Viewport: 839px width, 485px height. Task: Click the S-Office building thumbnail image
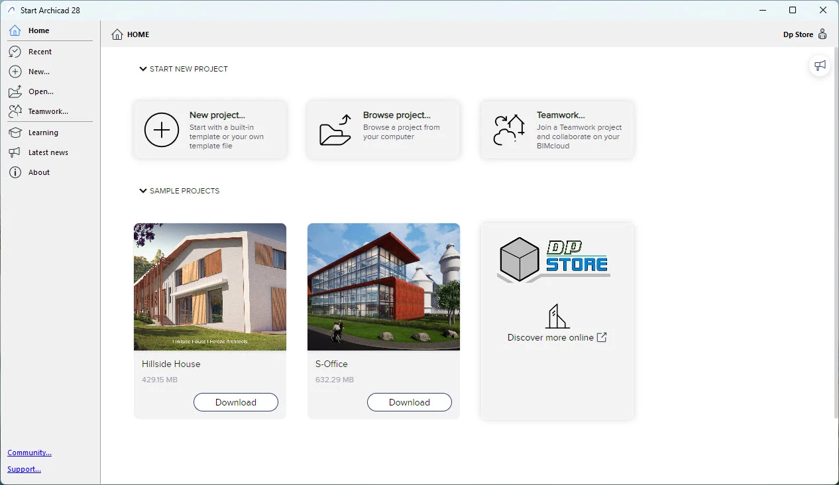[x=384, y=287]
